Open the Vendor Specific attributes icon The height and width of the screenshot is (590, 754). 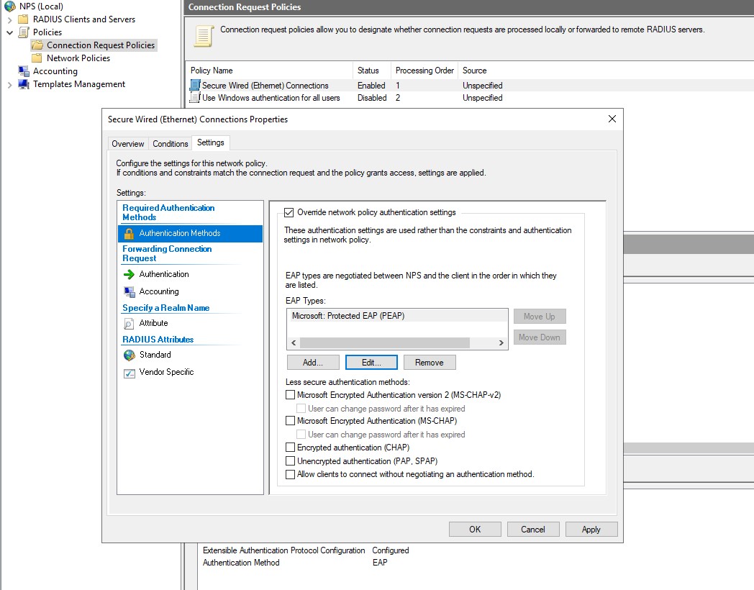(x=129, y=373)
